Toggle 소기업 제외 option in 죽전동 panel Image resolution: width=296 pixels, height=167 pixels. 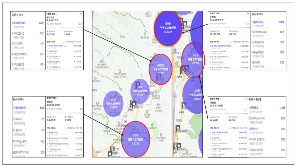(228, 128)
